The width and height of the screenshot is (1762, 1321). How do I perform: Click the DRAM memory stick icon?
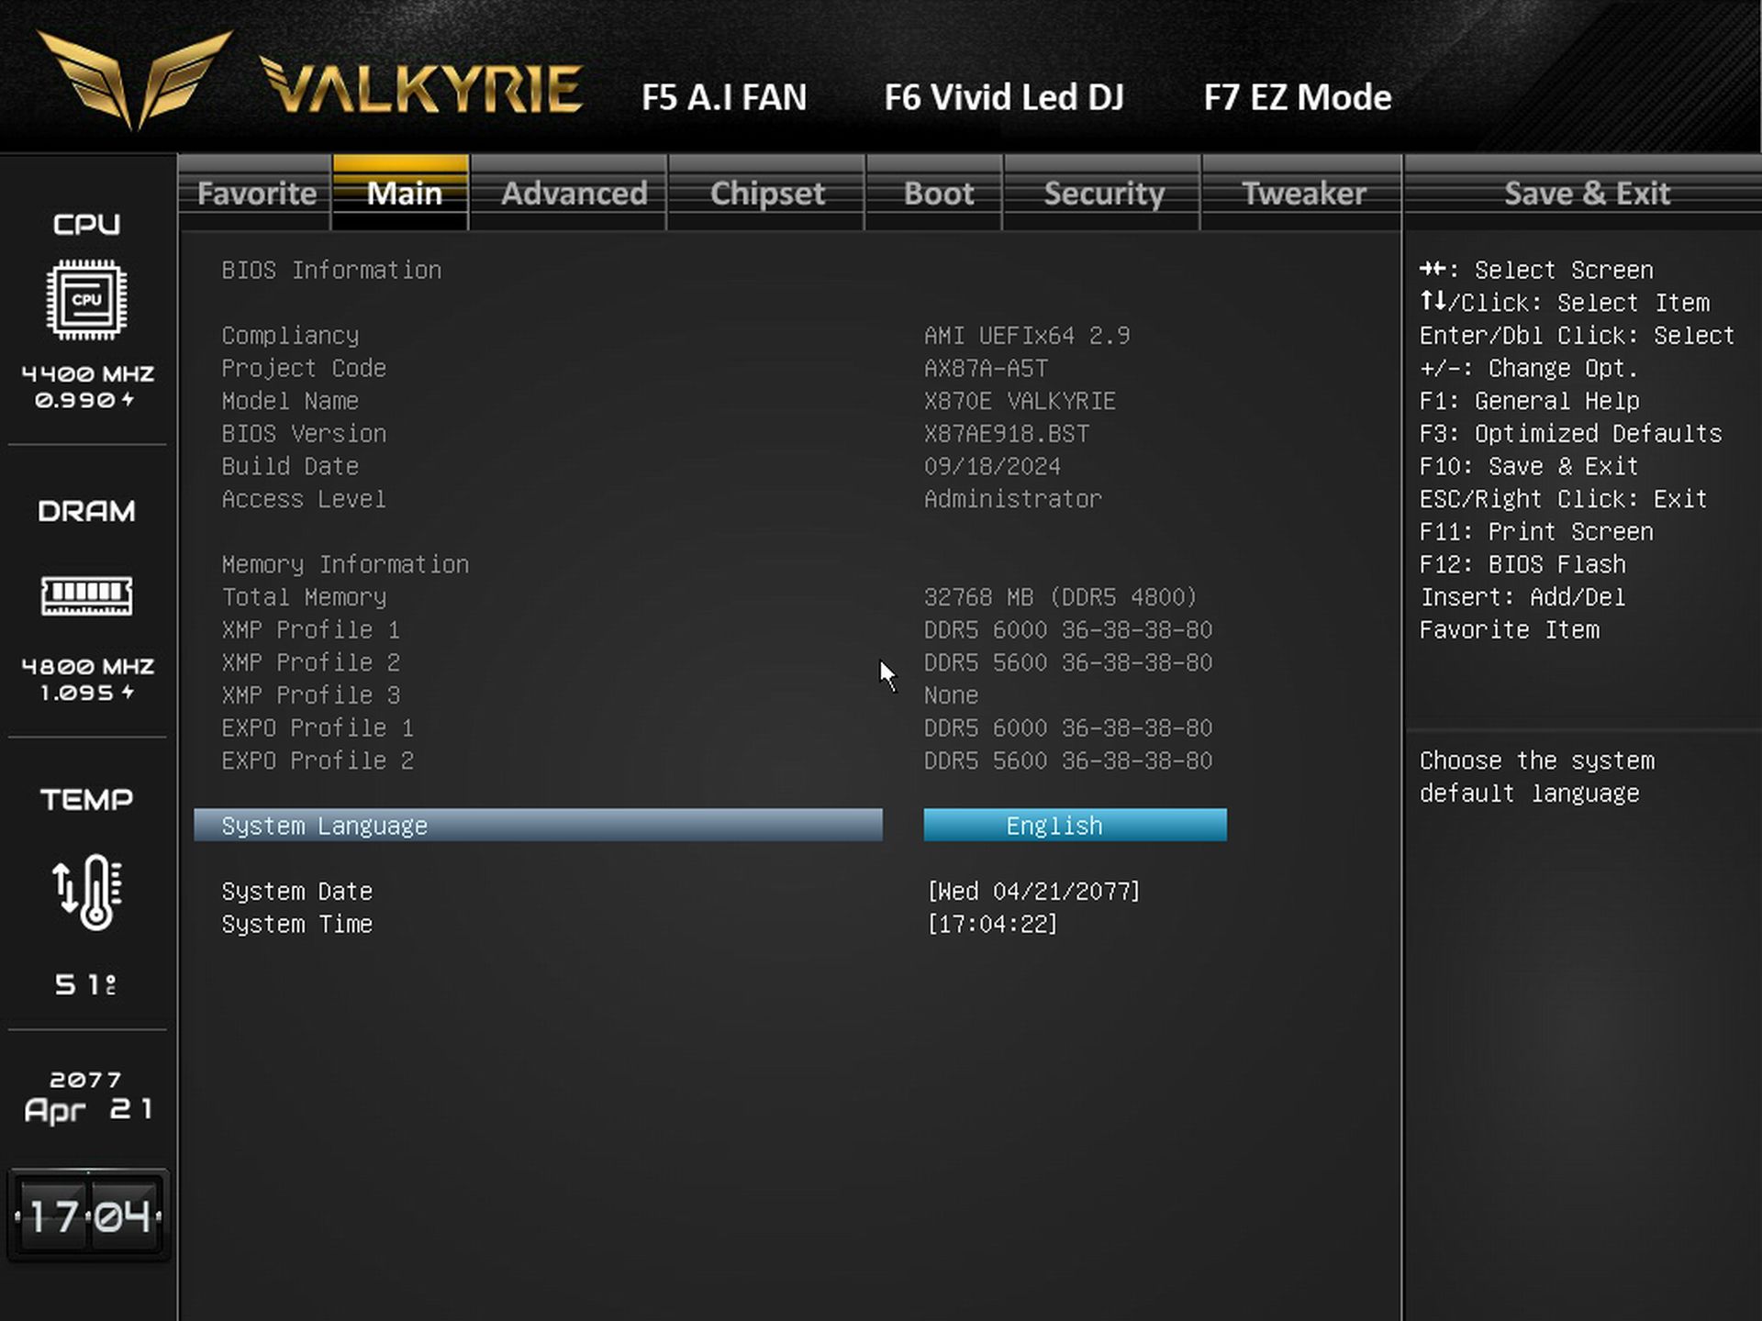click(x=87, y=596)
